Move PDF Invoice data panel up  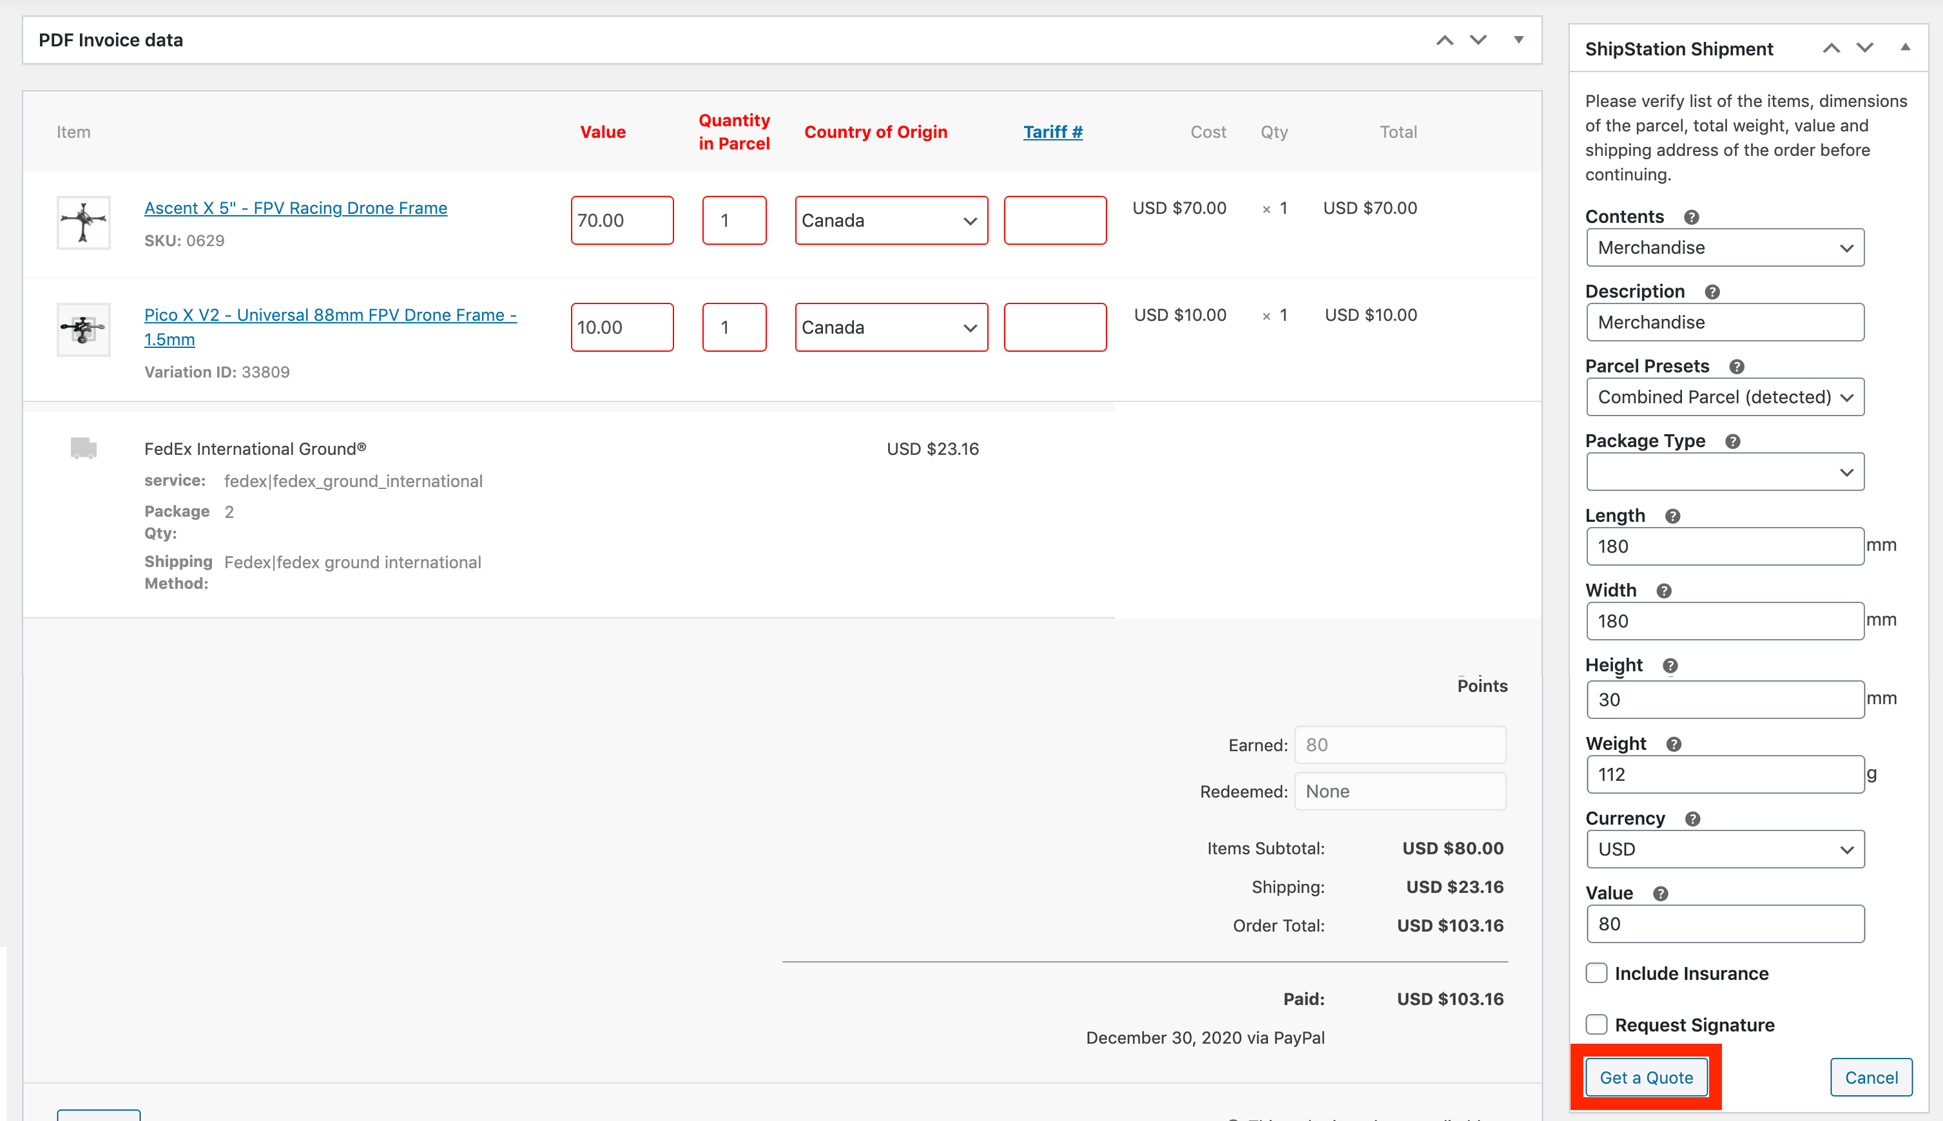1445,40
